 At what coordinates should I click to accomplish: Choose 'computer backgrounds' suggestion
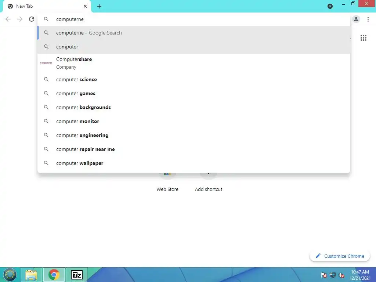194,107
